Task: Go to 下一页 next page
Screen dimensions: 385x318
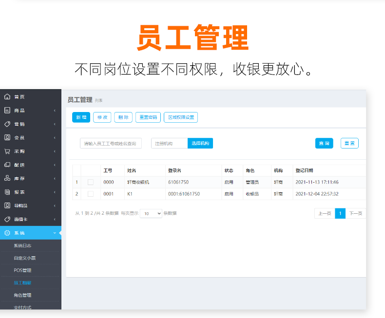Action: (356, 213)
